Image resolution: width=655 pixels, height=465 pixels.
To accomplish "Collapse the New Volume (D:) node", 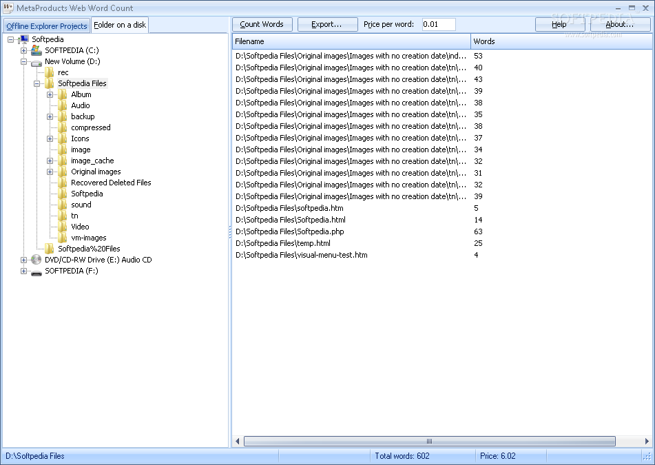I will tap(24, 61).
